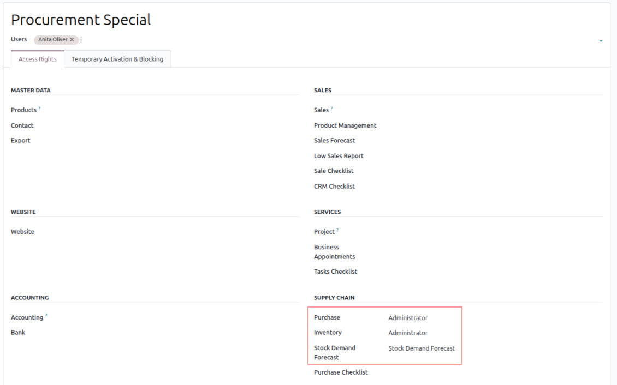This screenshot has height=385, width=617.
Task: Click the Purchase Checklist label
Action: [x=341, y=372]
